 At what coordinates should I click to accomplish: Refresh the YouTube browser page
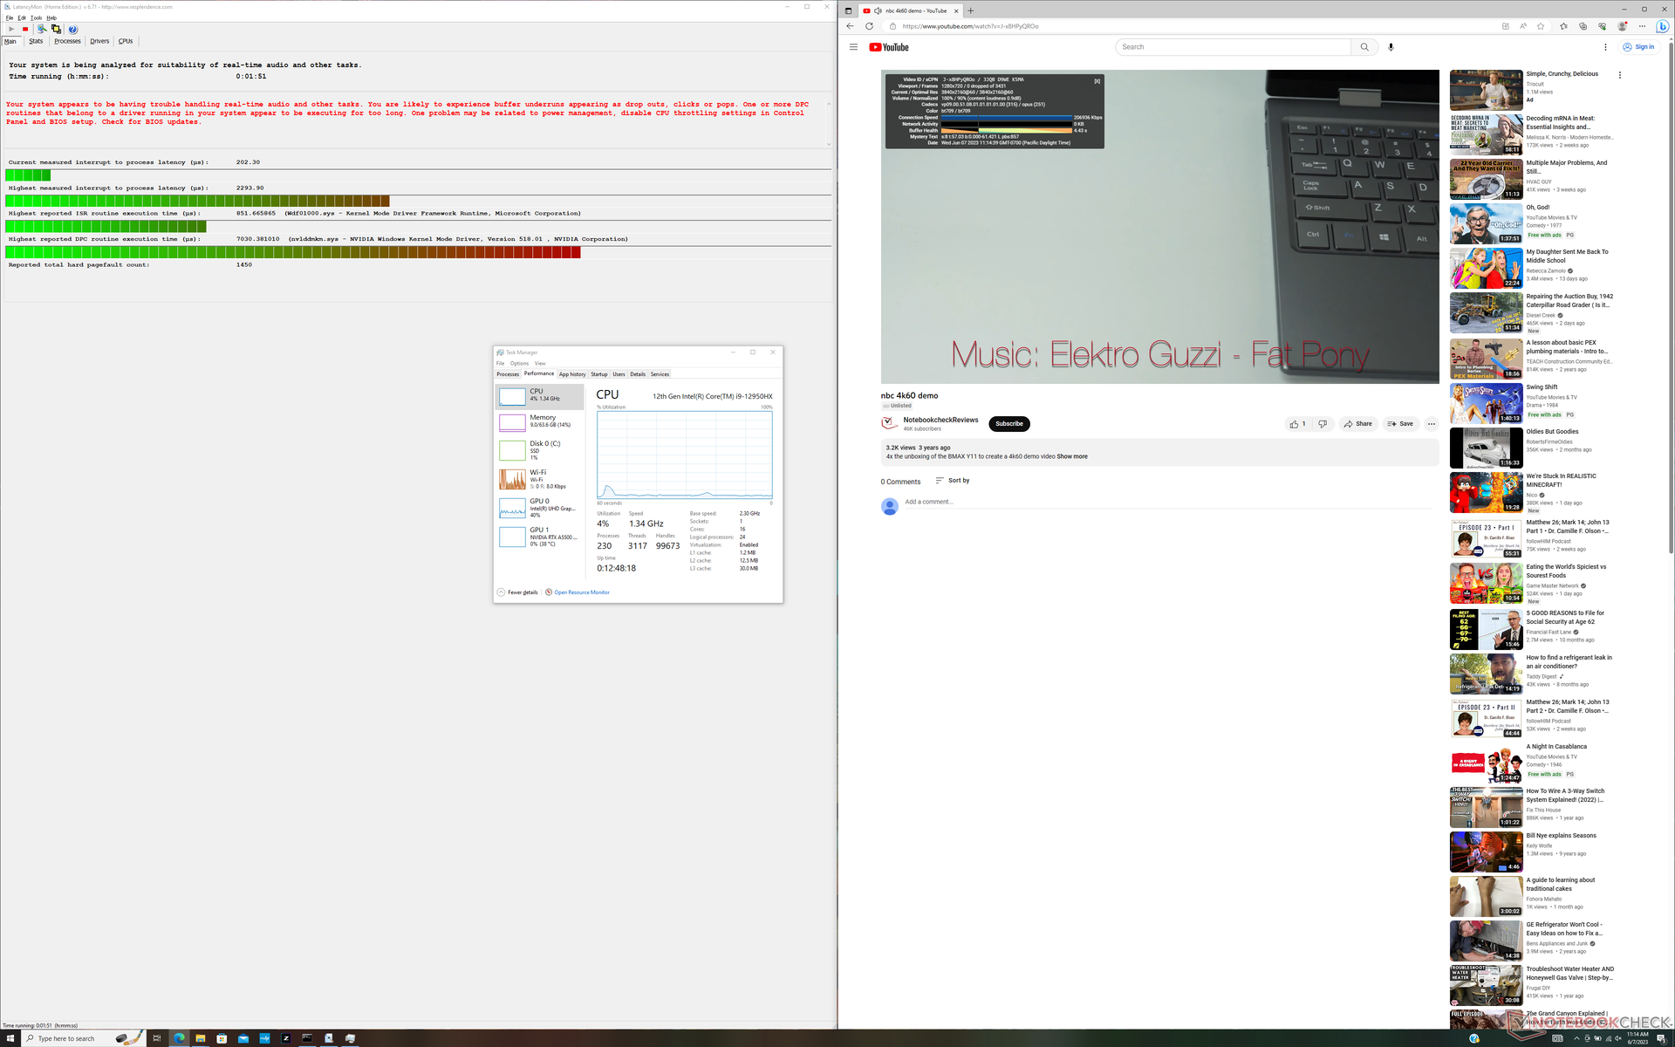click(x=869, y=26)
